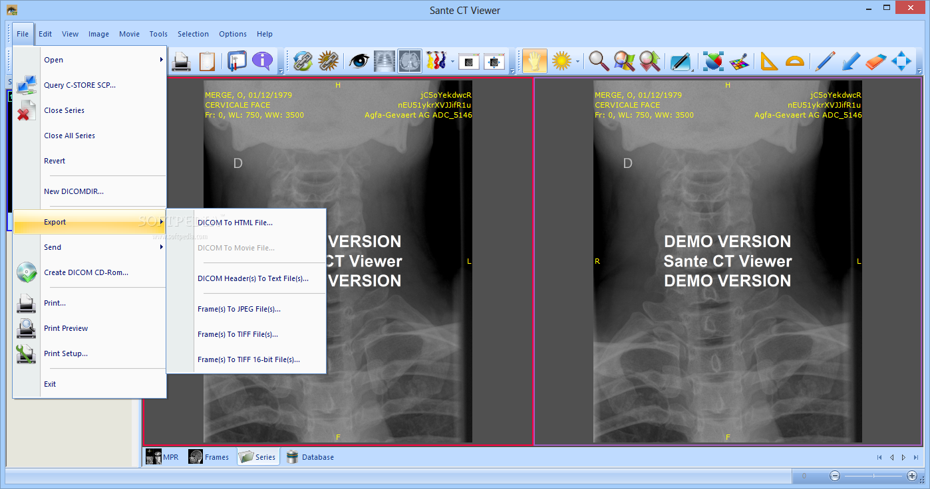Click the colored pie chart ROI icon
The height and width of the screenshot is (489, 930).
(x=713, y=61)
